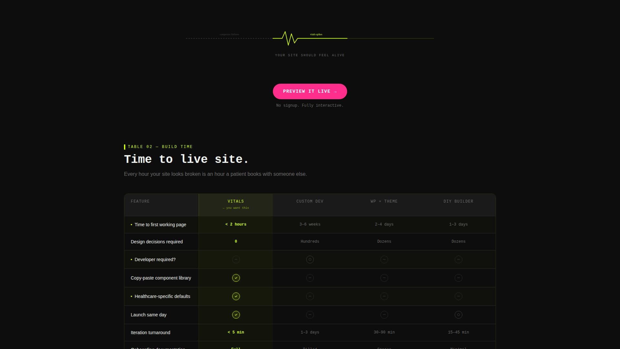Select the Custom Dev '1–3 days' iteration cell
This screenshot has height=349, width=620.
click(x=310, y=332)
